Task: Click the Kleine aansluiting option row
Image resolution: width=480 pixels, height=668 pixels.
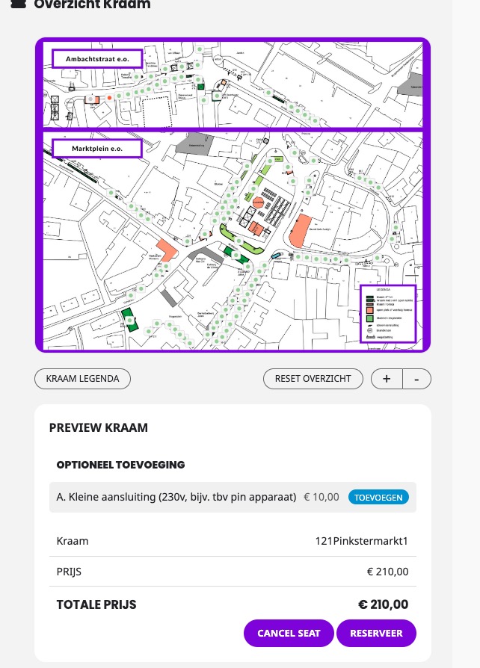Action: [233, 497]
